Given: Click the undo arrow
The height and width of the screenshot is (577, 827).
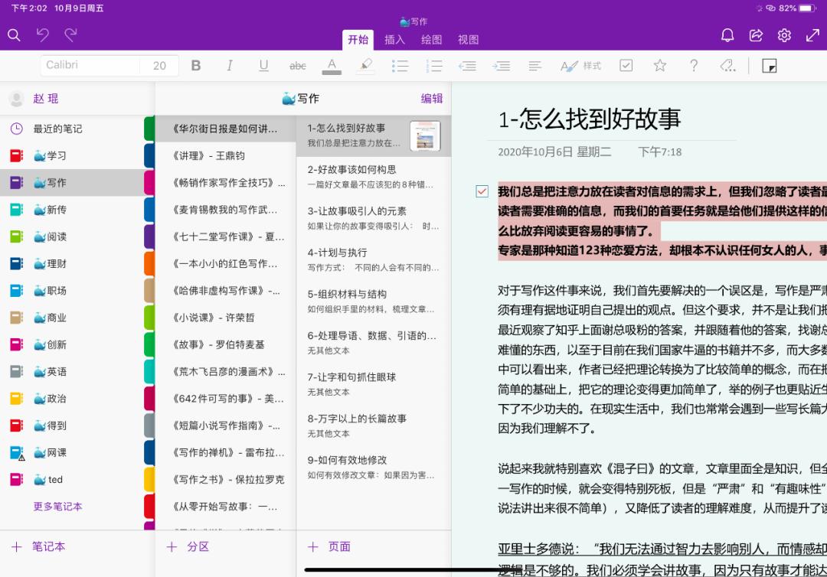Looking at the screenshot, I should point(44,34).
